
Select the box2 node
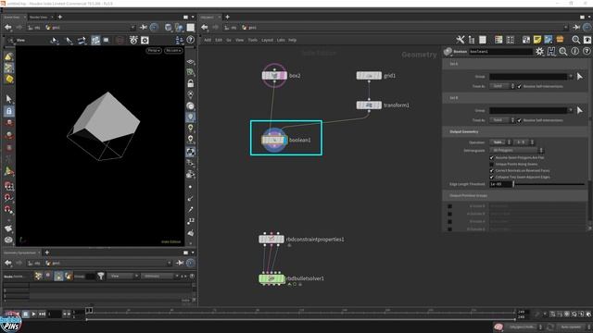(274, 76)
